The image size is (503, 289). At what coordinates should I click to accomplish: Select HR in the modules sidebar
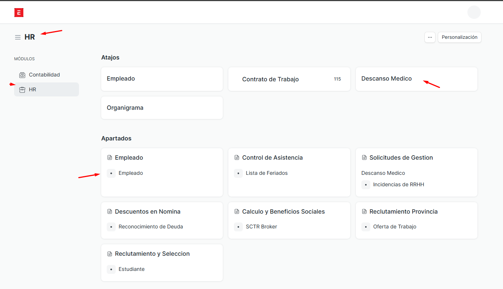[33, 89]
